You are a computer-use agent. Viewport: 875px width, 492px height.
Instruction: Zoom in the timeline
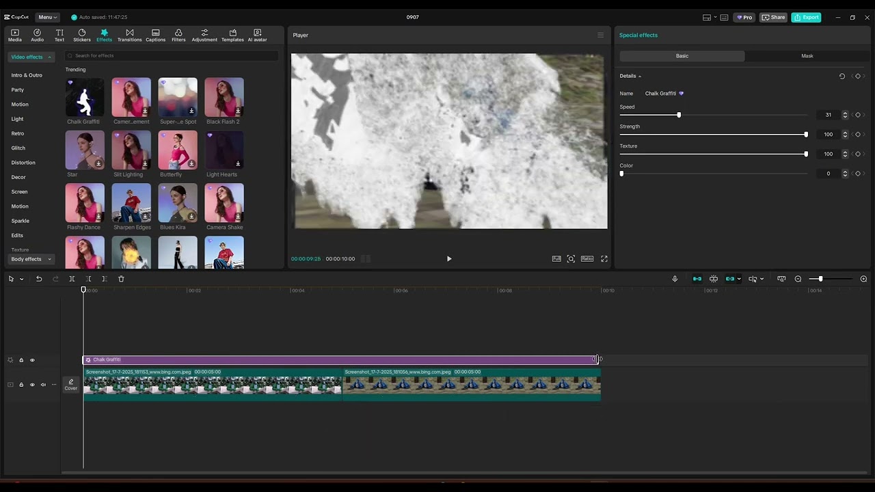point(863,279)
